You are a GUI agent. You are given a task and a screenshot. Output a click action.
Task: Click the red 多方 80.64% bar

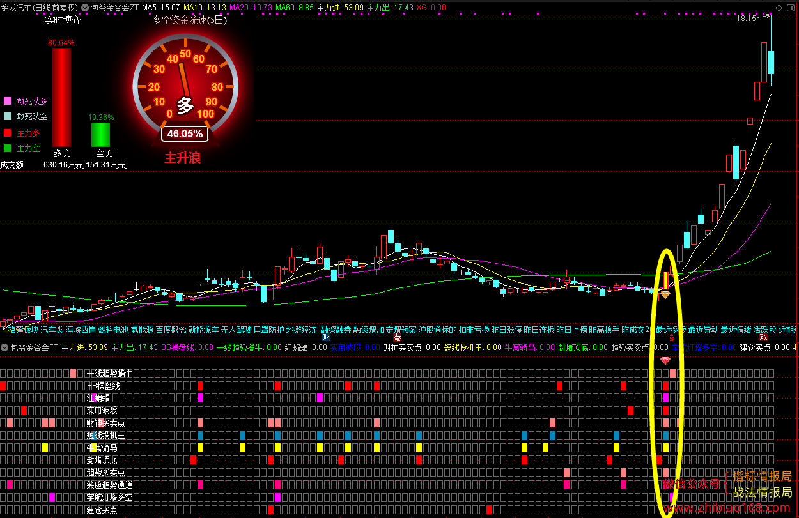[61, 97]
